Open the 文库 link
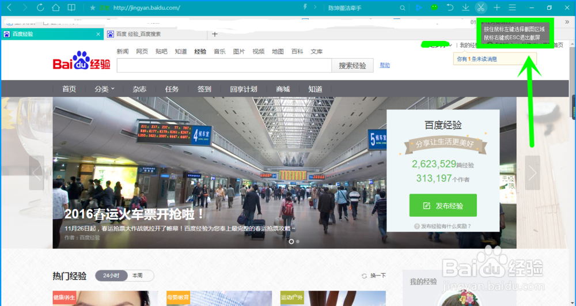 316,51
